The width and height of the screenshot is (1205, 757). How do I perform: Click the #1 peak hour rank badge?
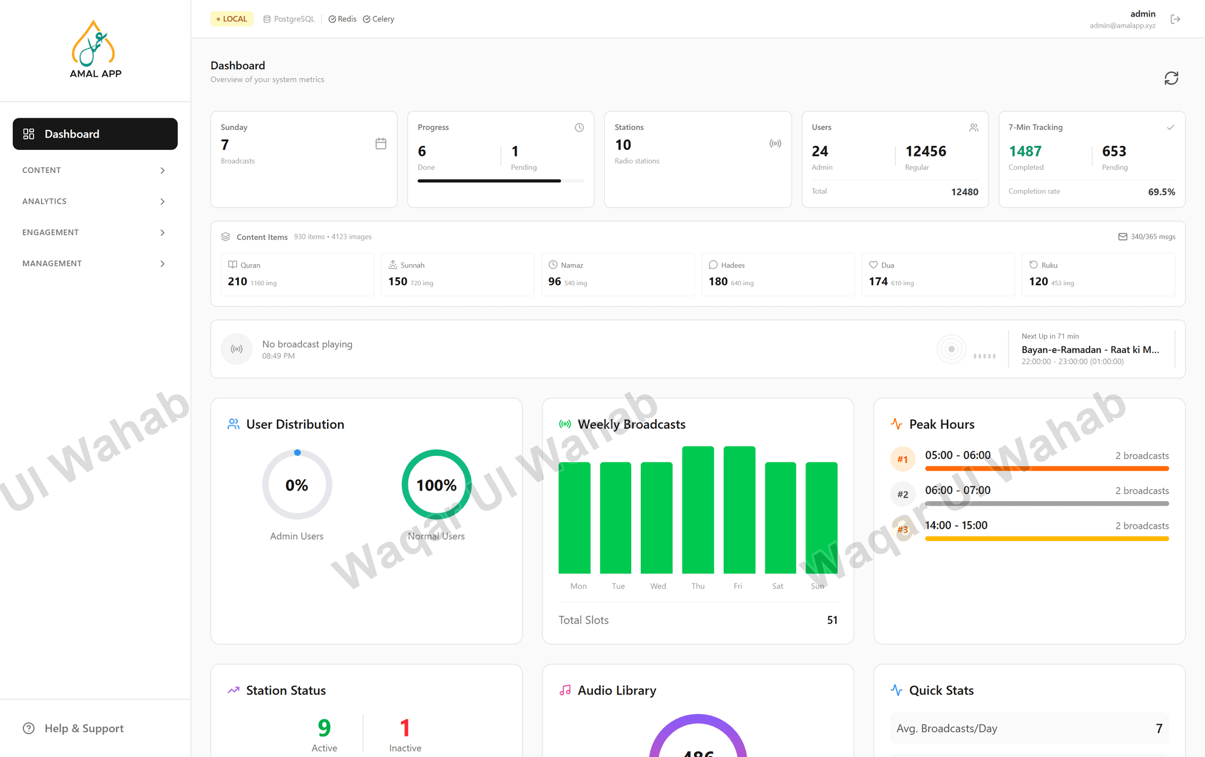[903, 459]
